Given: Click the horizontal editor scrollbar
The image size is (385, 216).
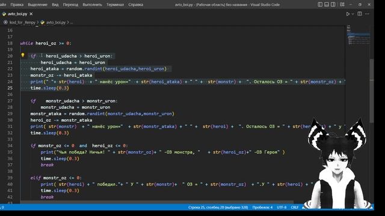Looking at the screenshot, I should 157,202.
